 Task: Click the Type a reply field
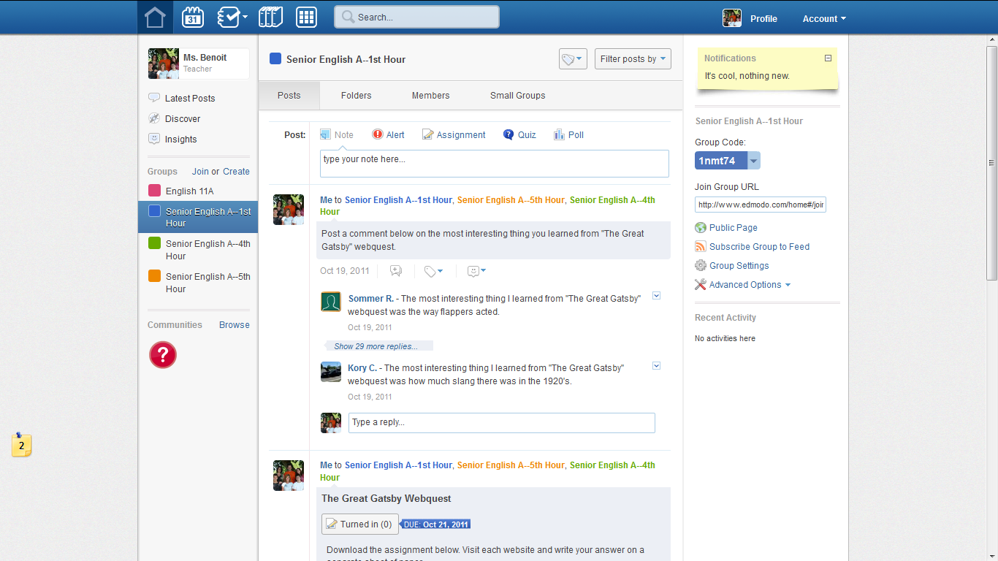click(502, 423)
